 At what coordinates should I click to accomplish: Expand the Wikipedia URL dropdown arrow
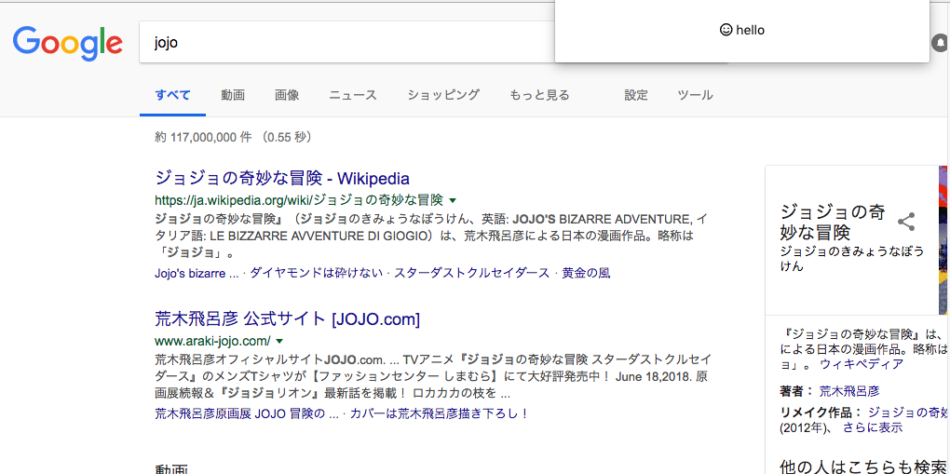click(452, 200)
